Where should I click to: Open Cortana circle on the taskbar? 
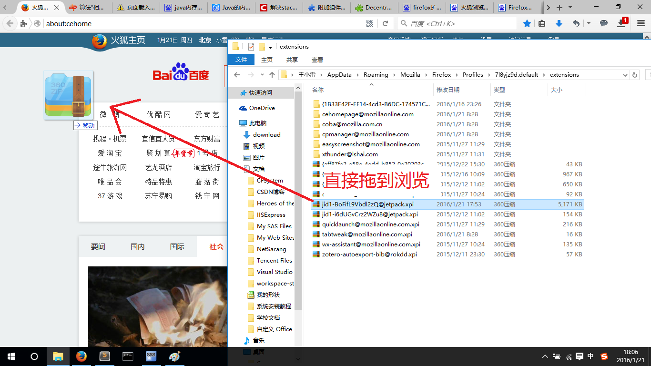[x=34, y=356]
